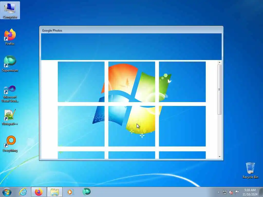This screenshot has width=263, height=197.
Task: Click the blue header banner in Google Photos
Action: click(x=131, y=47)
